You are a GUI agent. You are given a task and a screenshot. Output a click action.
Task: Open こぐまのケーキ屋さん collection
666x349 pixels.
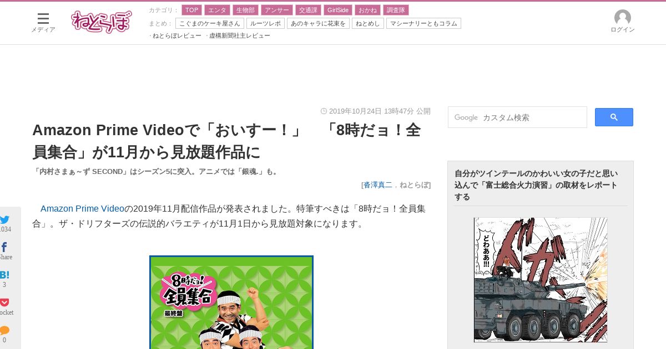(209, 23)
